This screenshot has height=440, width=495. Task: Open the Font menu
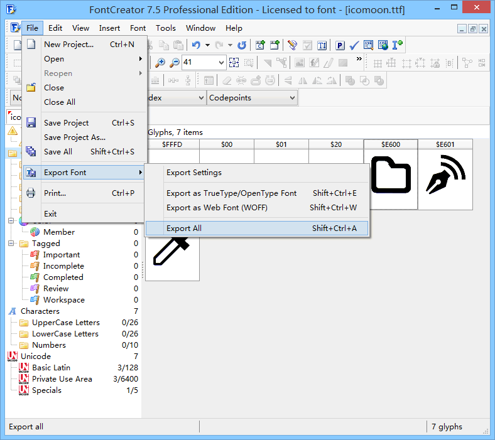click(138, 28)
